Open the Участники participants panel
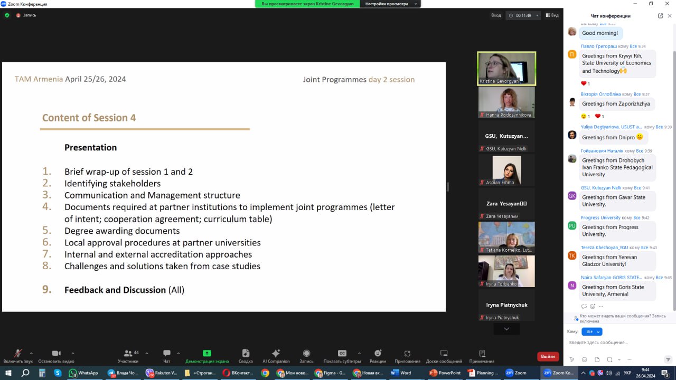The width and height of the screenshot is (676, 380). tap(128, 356)
